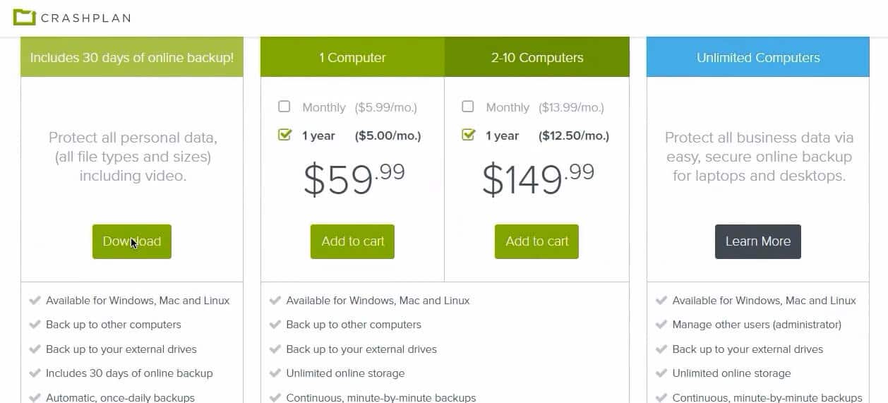
Task: Click checkmark icon beside Unlimited online storage in middle column
Action: coord(275,373)
